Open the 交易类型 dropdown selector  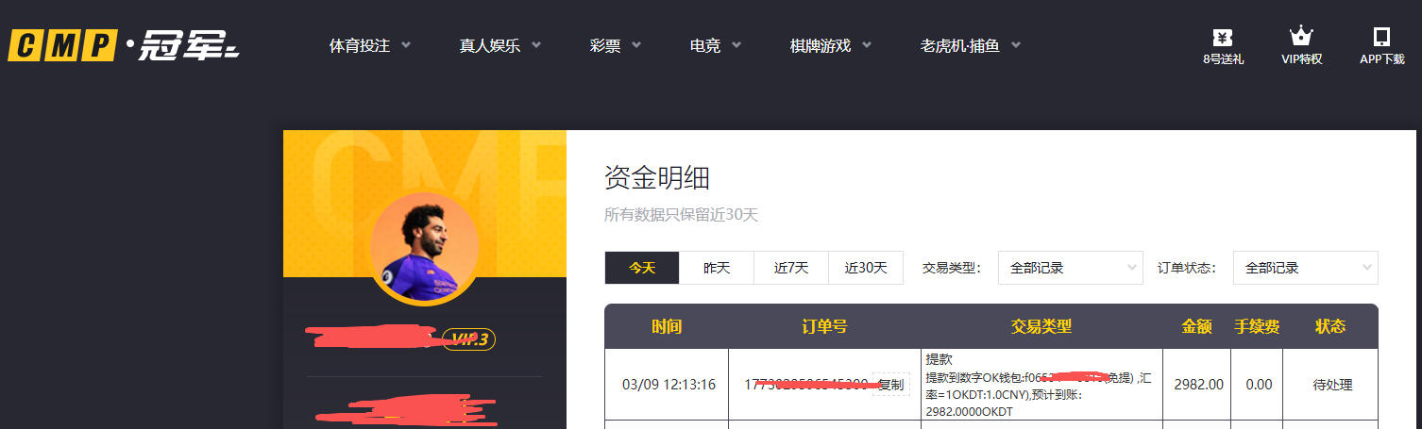1070,268
